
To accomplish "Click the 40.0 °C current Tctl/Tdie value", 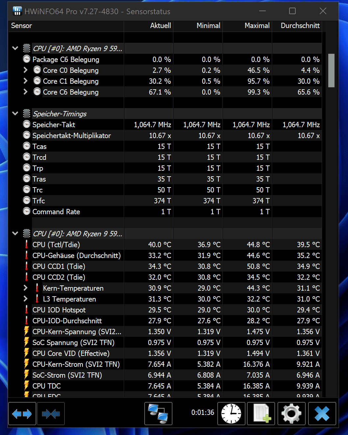I will (x=160, y=245).
